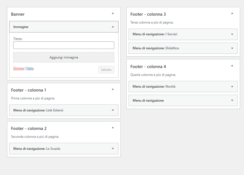Click the Salvato button
This screenshot has width=244, height=175.
point(106,70)
